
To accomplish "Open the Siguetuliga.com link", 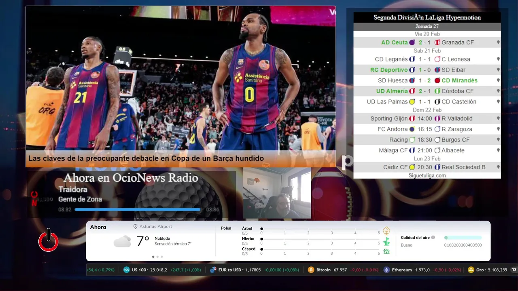I will (427, 175).
